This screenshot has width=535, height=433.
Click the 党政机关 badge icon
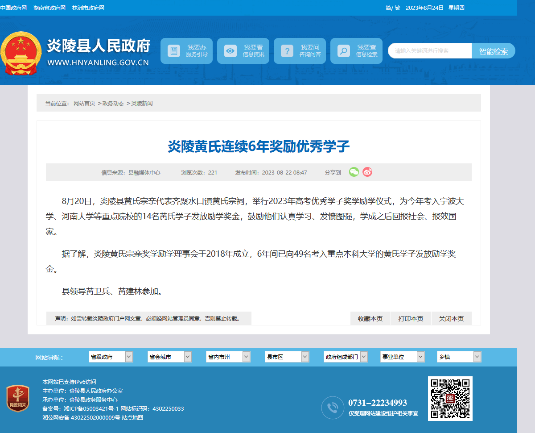(x=18, y=399)
